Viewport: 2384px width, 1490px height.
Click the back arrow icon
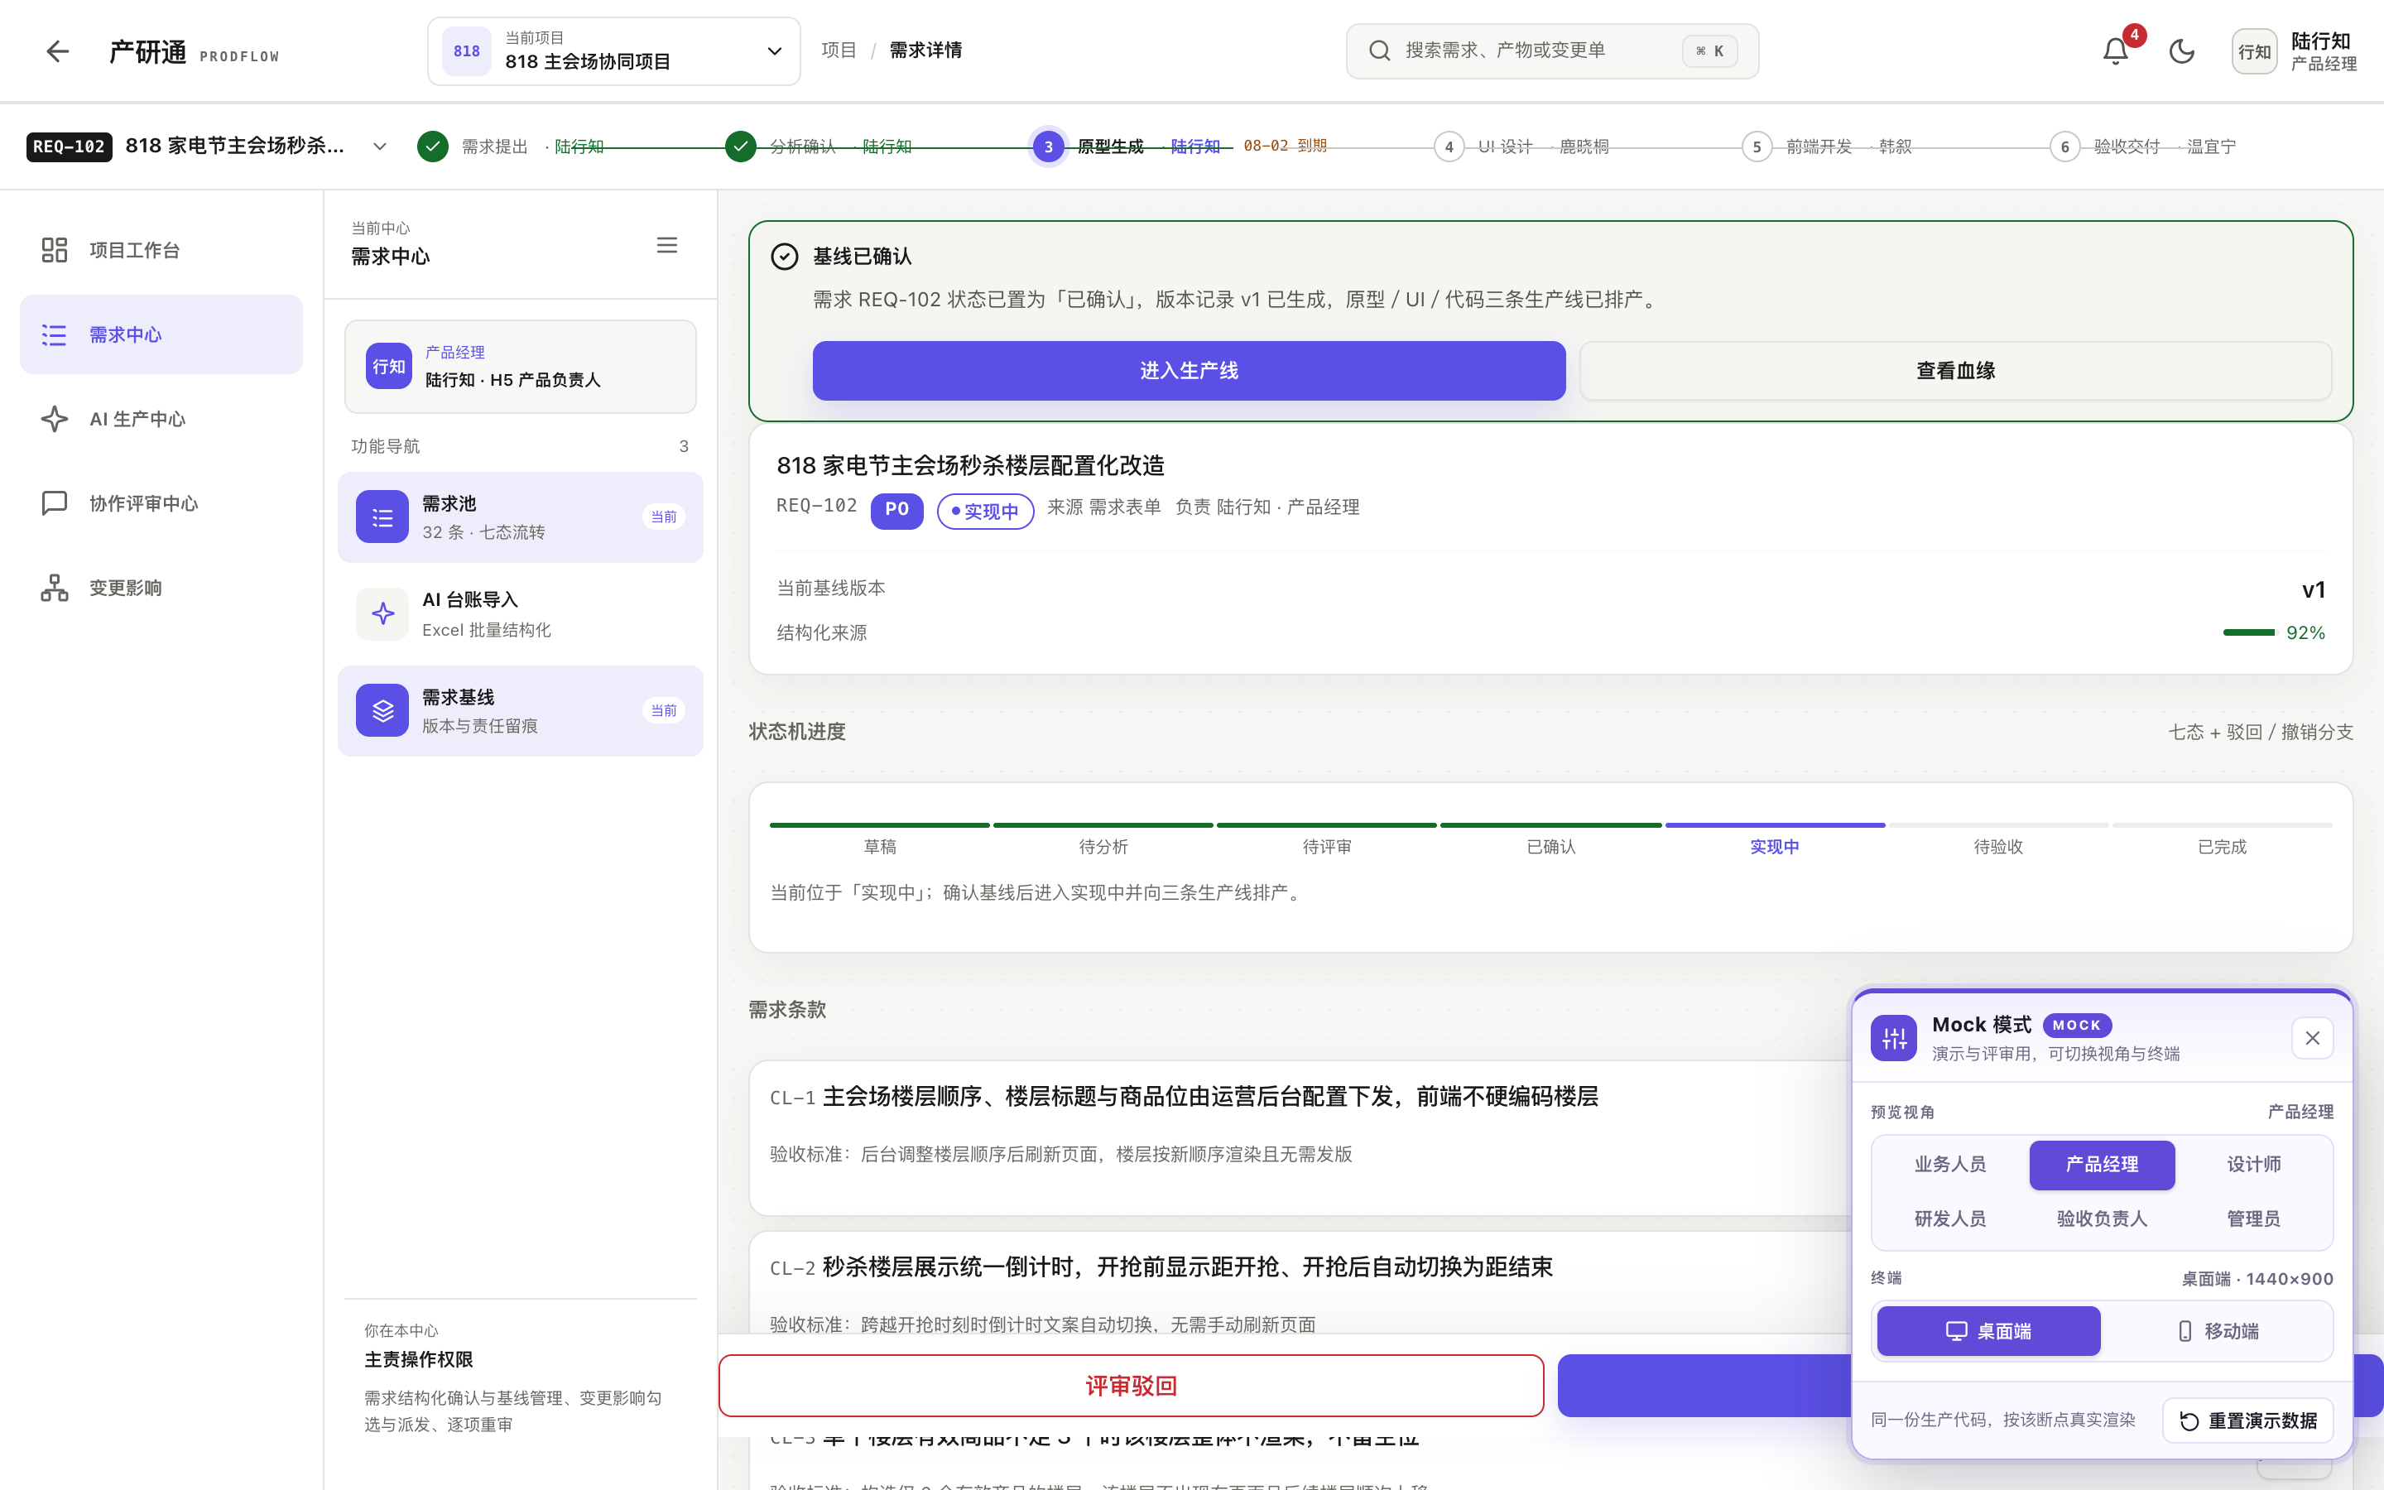coord(57,51)
